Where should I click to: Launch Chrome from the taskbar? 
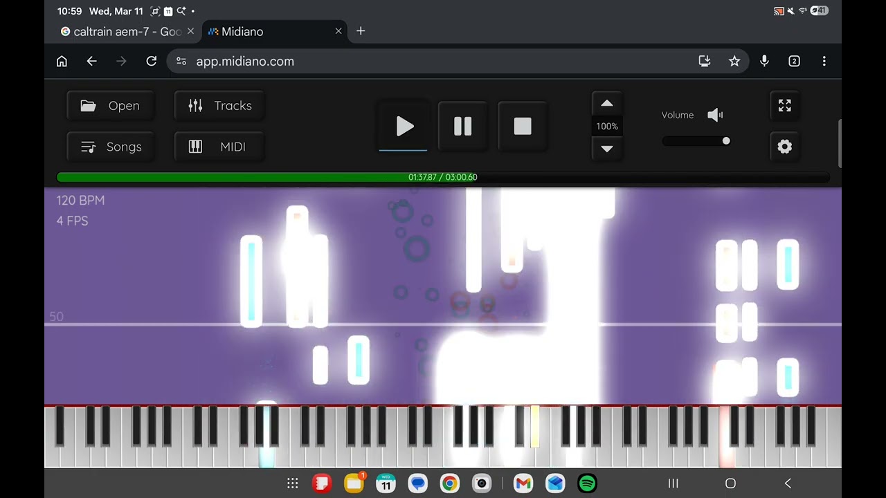(x=450, y=483)
